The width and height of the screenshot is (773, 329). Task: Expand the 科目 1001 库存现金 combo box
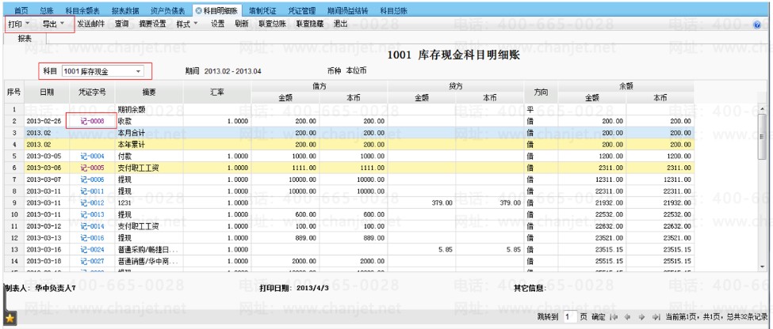pyautogui.click(x=139, y=72)
